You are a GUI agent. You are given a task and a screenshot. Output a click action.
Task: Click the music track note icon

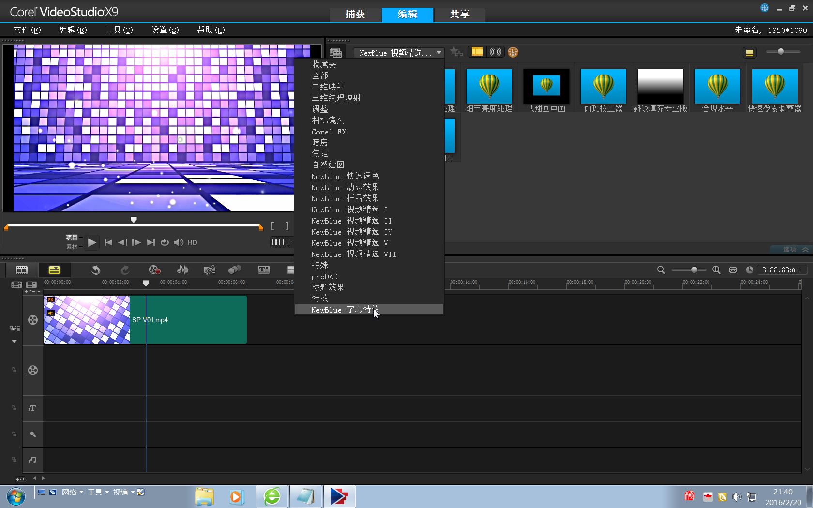(32, 460)
